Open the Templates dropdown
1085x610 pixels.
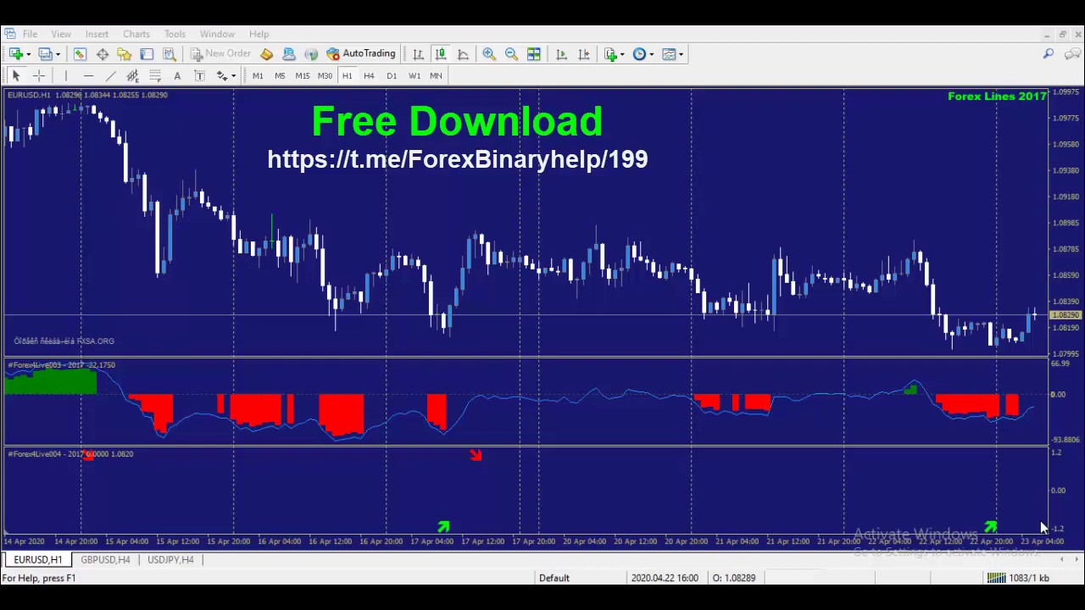673,54
